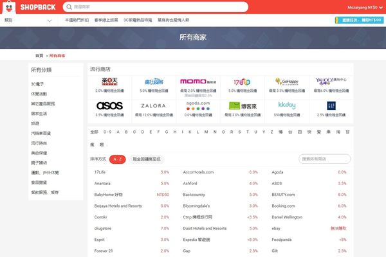The image size is (386, 257).
Task: Open the Foodpanda merchant row
Action: click(309, 240)
